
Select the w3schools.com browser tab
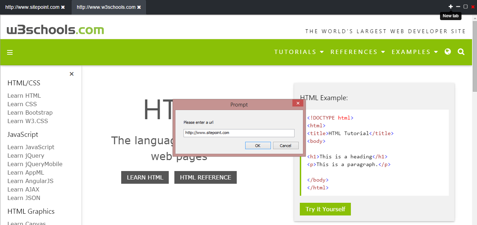[106, 7]
